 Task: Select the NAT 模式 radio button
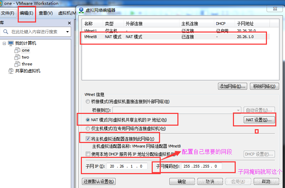(x=88, y=120)
